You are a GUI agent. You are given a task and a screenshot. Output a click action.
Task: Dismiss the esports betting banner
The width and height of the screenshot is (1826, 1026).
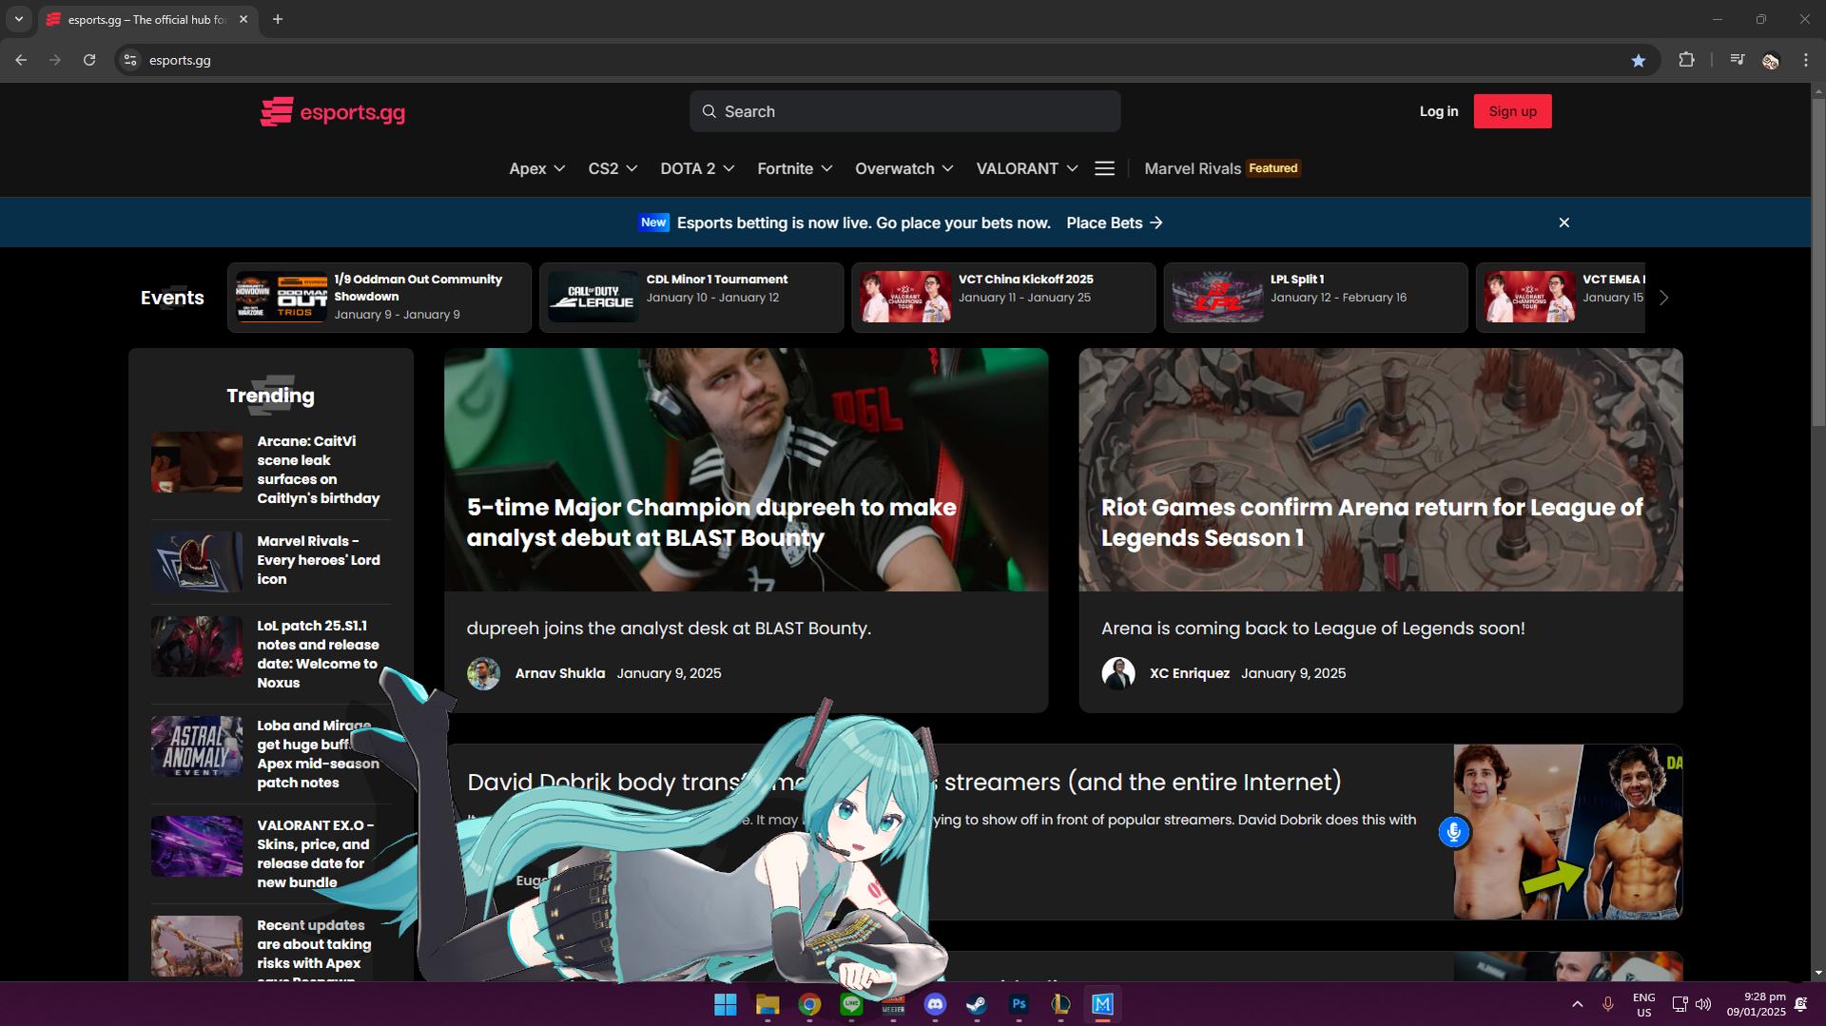pyautogui.click(x=1564, y=223)
